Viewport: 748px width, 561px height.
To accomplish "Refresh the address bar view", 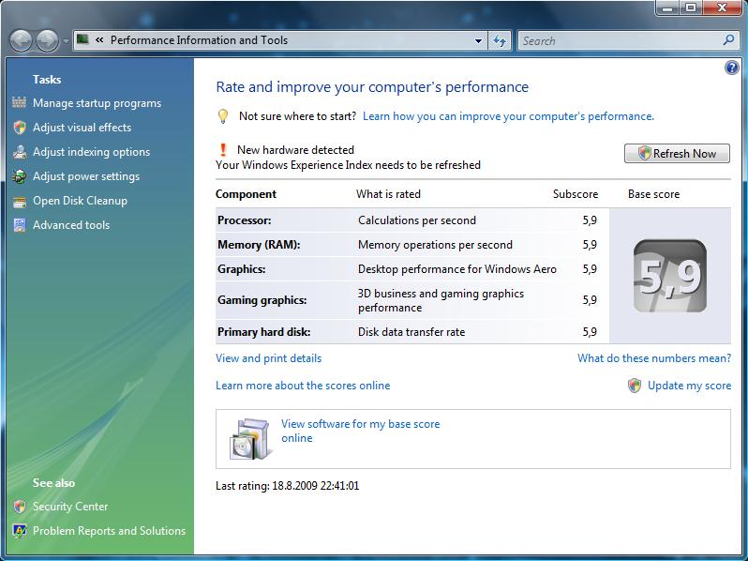I will [500, 40].
